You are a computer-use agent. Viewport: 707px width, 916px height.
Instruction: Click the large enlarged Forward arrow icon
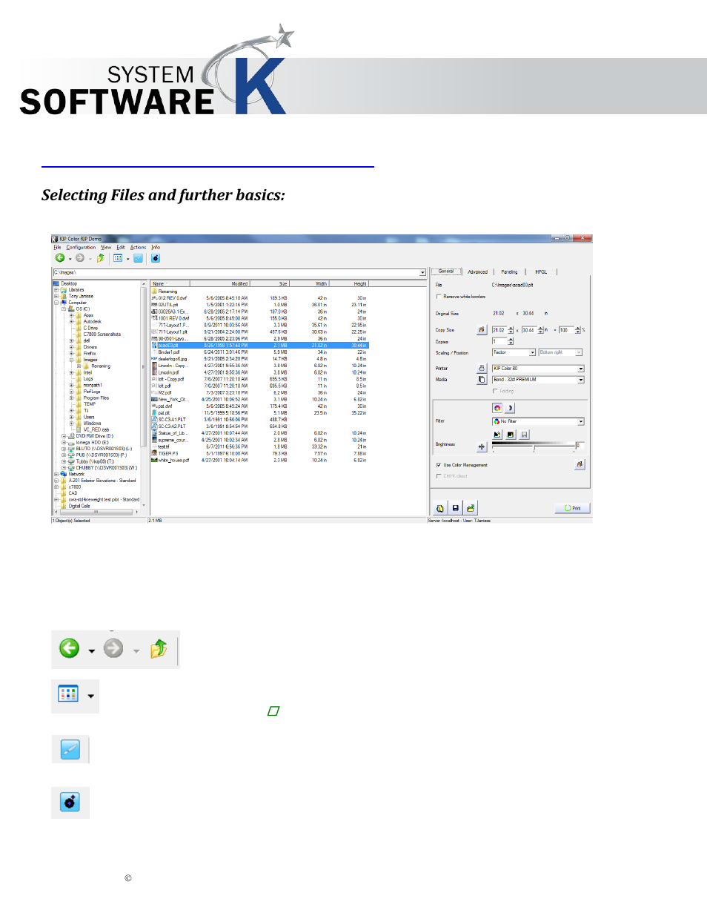[113, 648]
